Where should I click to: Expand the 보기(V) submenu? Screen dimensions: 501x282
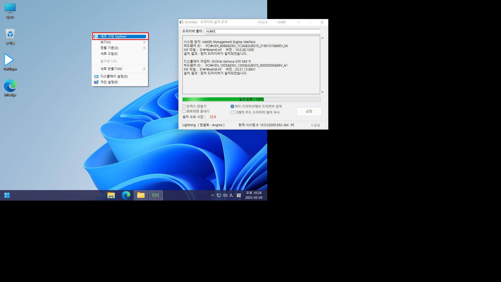120,42
